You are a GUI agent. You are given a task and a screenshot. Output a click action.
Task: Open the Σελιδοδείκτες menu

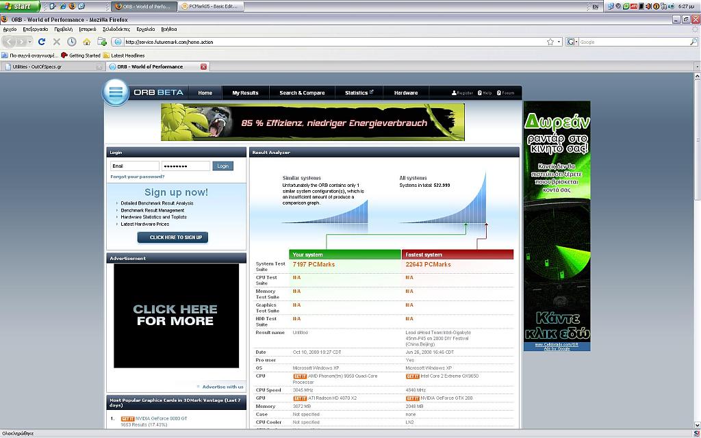pos(116,29)
